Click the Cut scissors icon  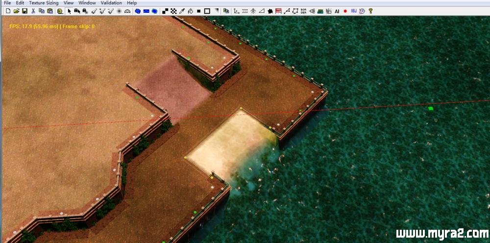coord(33,11)
